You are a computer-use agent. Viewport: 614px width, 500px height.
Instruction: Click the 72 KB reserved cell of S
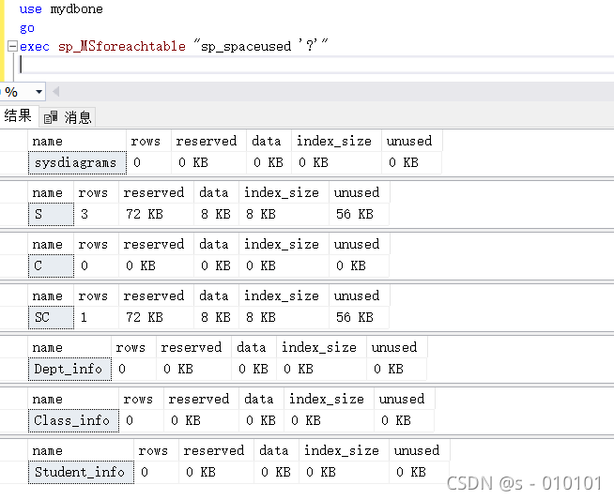point(156,215)
